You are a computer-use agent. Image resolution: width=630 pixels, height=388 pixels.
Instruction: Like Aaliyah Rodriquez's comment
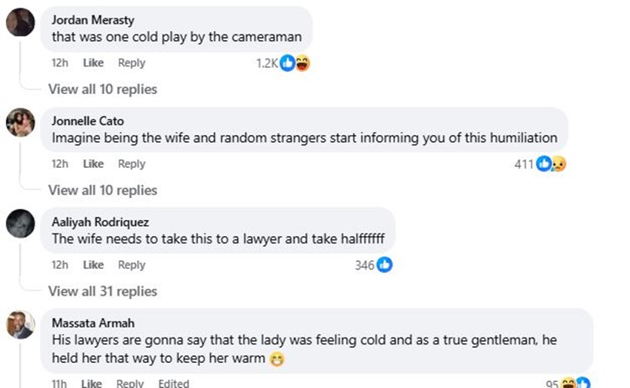point(93,265)
